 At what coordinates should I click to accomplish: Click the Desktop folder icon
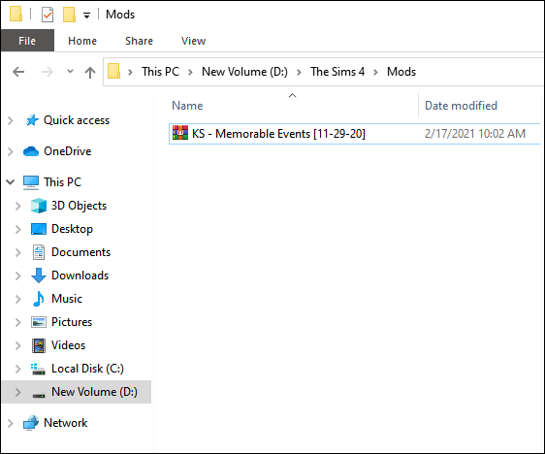click(39, 229)
